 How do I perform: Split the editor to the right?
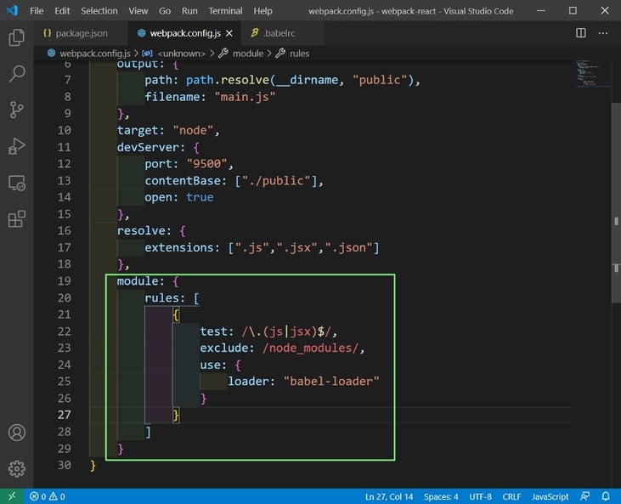tap(580, 33)
